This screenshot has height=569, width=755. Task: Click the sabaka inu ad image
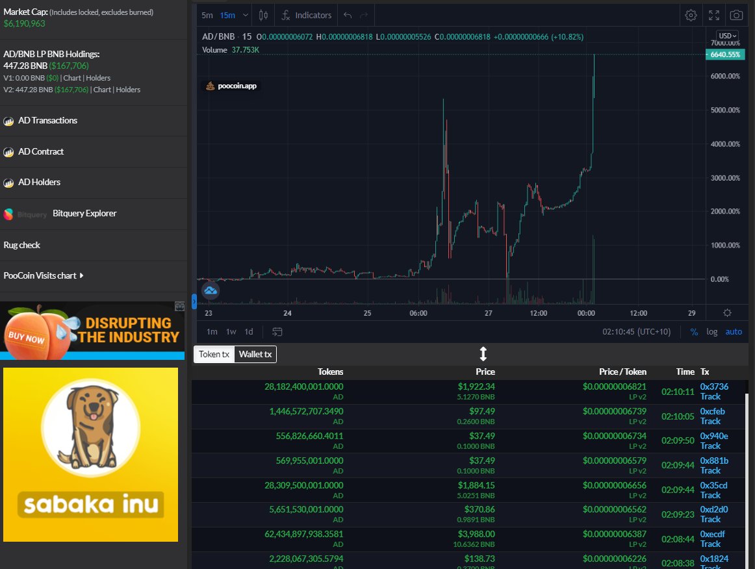(x=90, y=455)
